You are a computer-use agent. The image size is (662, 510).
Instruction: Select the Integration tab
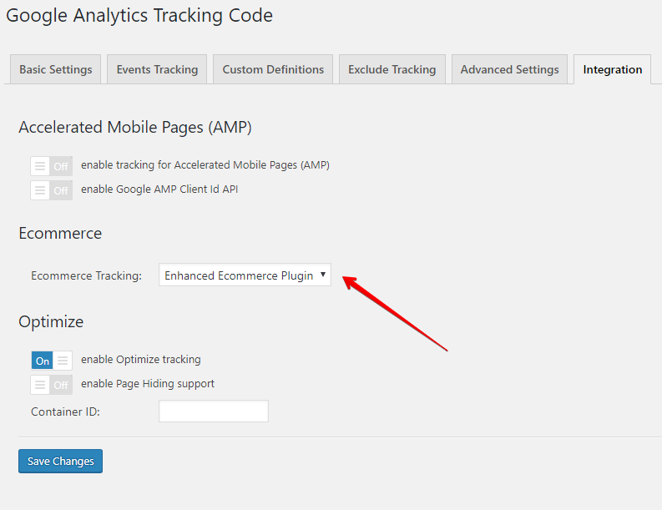coord(612,69)
